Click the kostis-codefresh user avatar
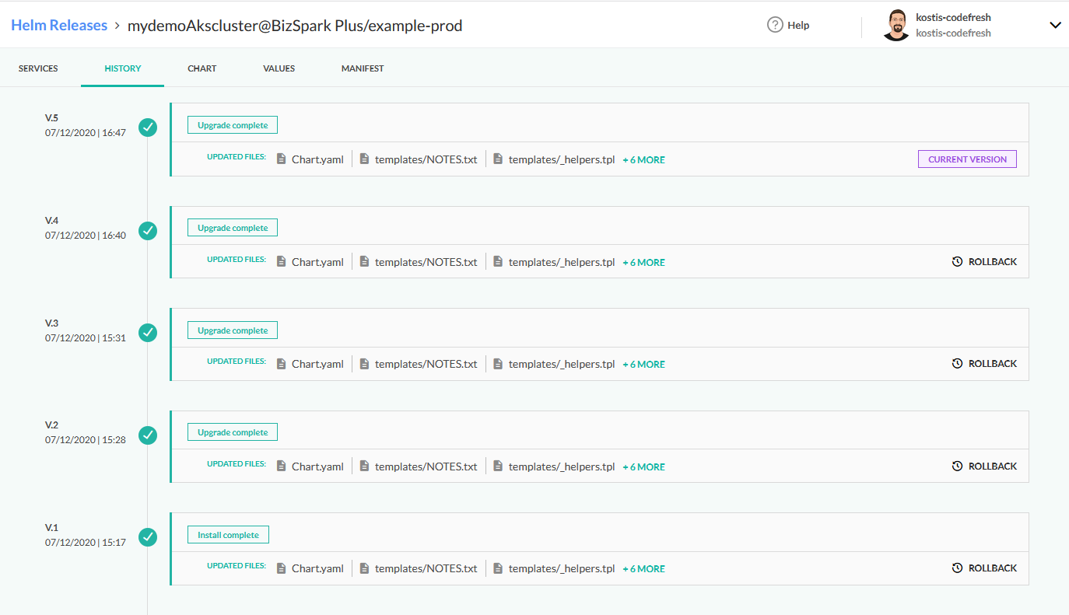Image resolution: width=1069 pixels, height=615 pixels. coord(896,26)
